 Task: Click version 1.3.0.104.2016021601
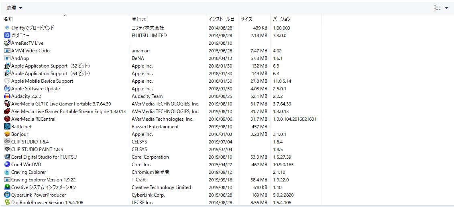point(295,119)
